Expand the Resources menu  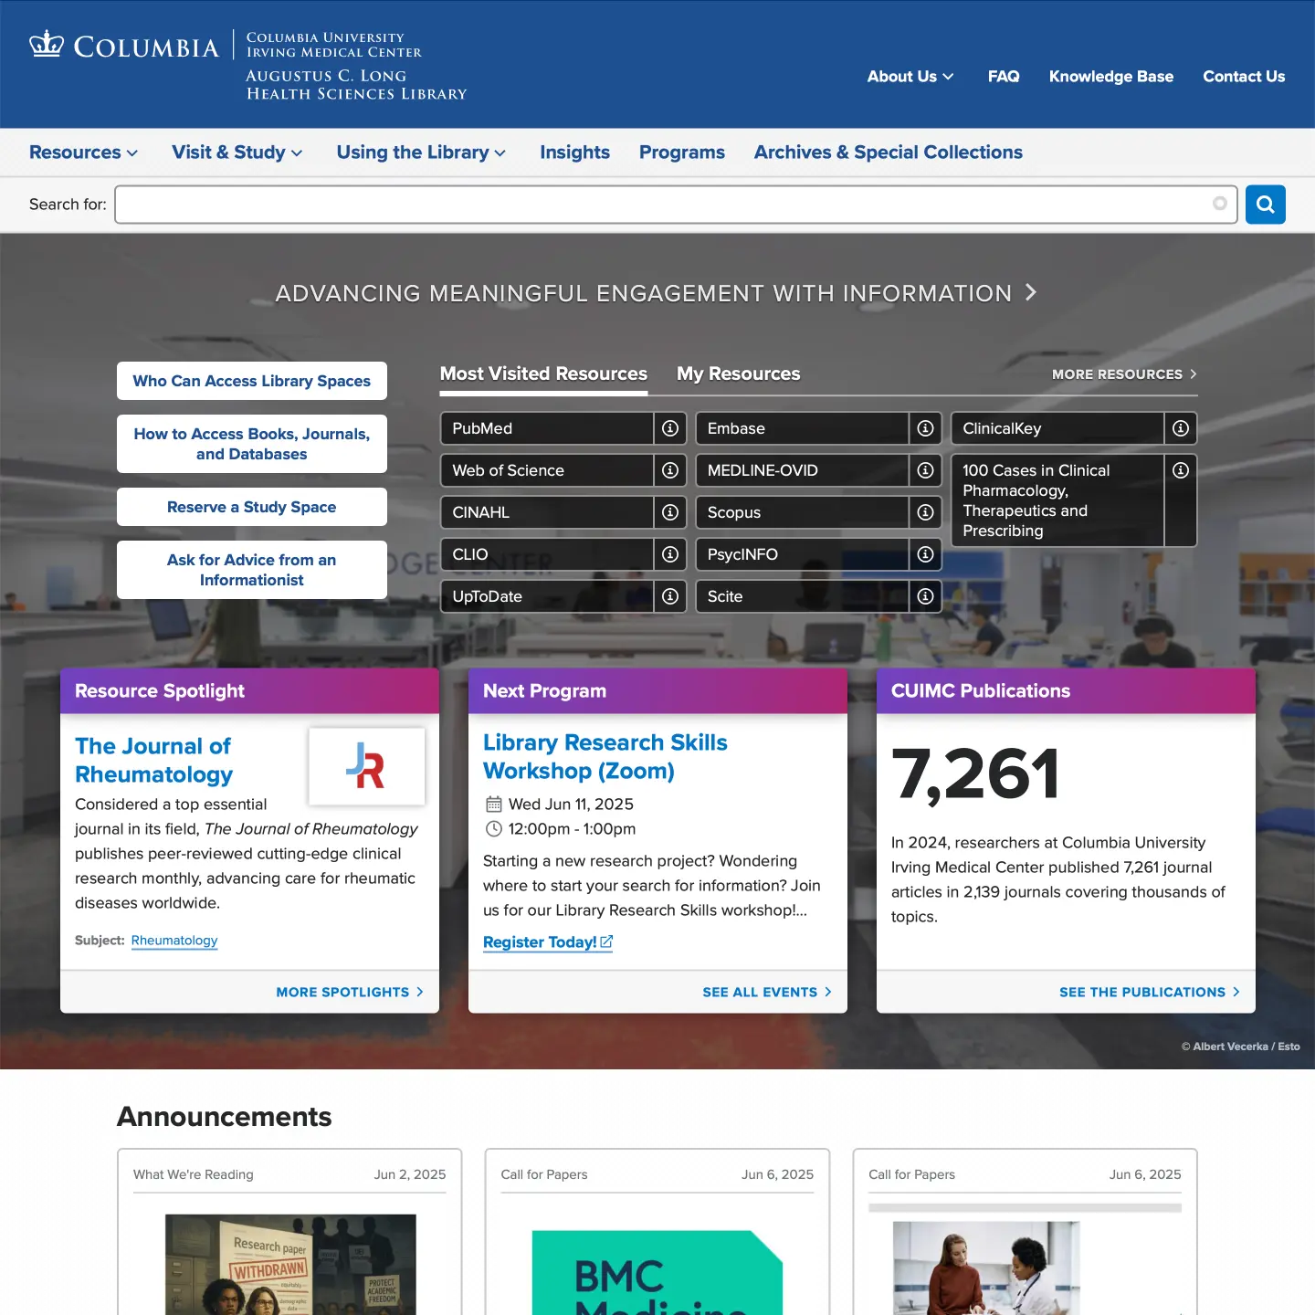pyautogui.click(x=83, y=153)
